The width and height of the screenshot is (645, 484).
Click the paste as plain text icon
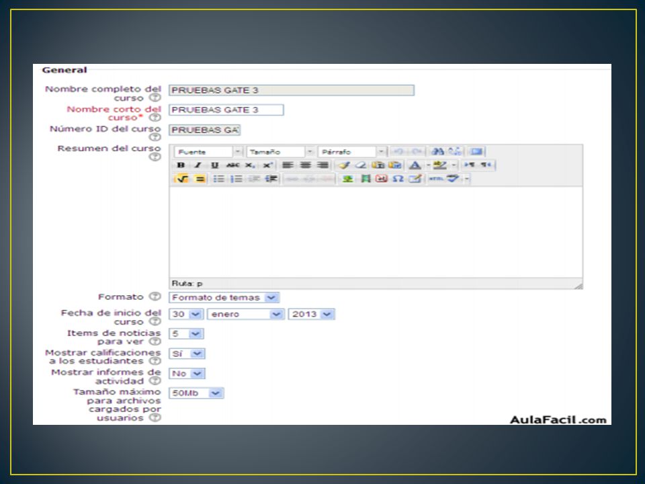378,165
